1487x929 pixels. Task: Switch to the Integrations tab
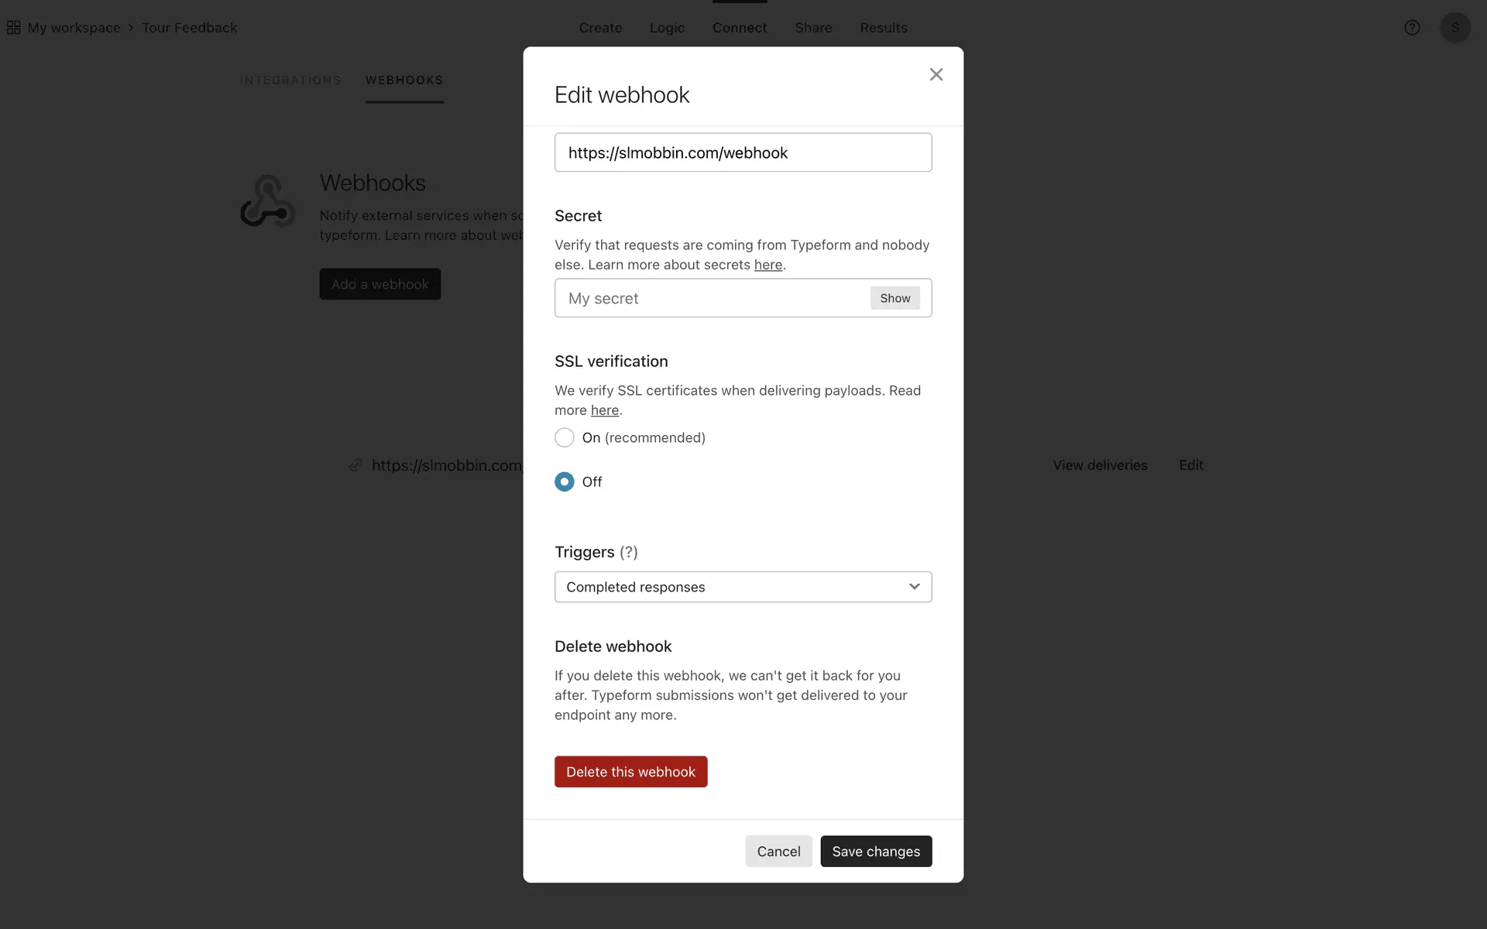pyautogui.click(x=290, y=81)
